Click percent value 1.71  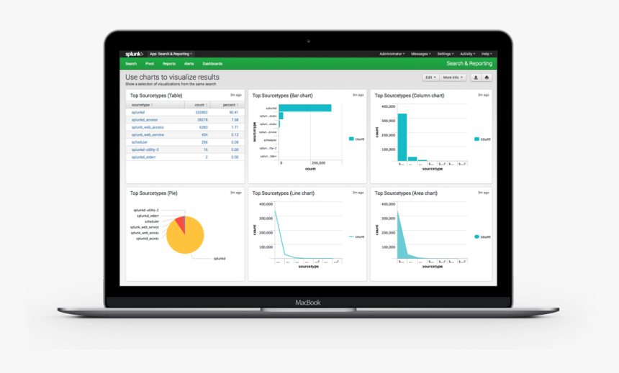pyautogui.click(x=235, y=127)
